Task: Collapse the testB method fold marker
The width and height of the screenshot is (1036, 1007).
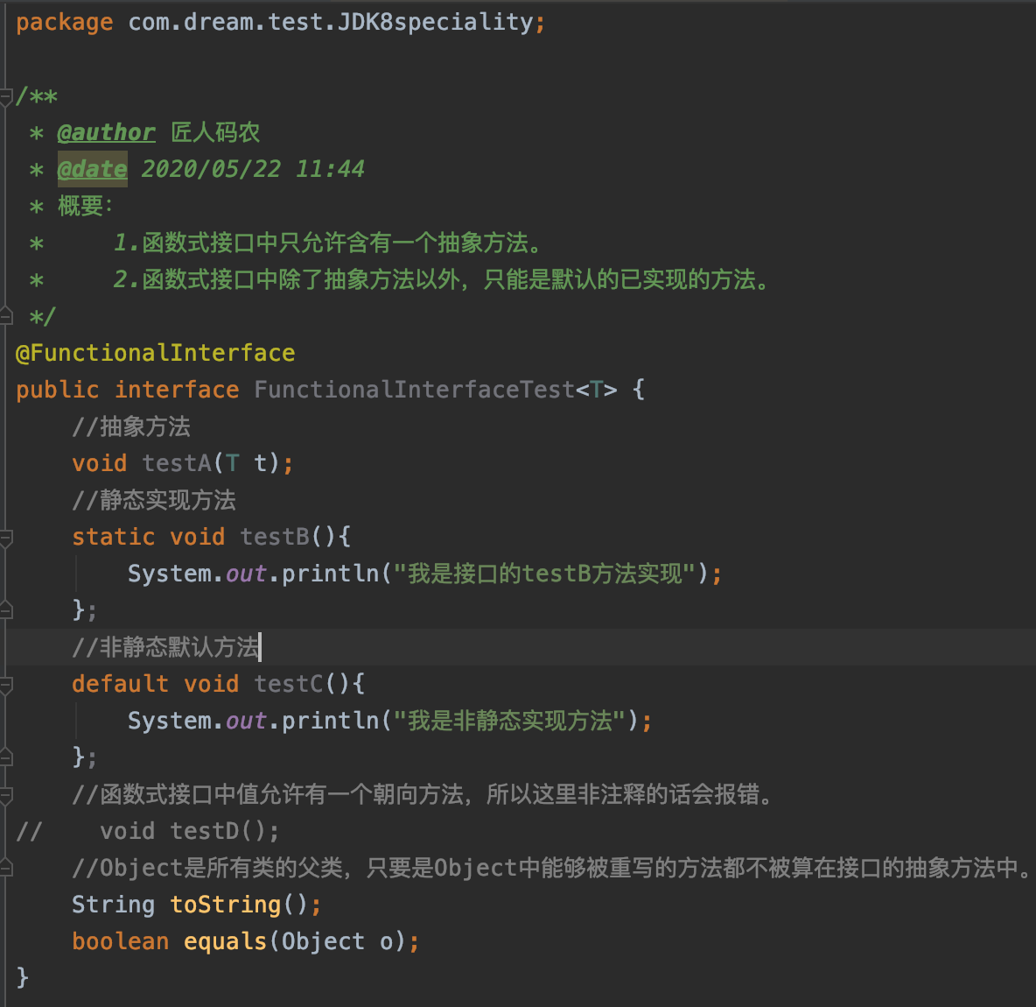Action: click(x=6, y=539)
